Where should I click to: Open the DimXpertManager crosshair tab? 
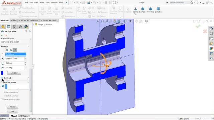tap(20, 27)
